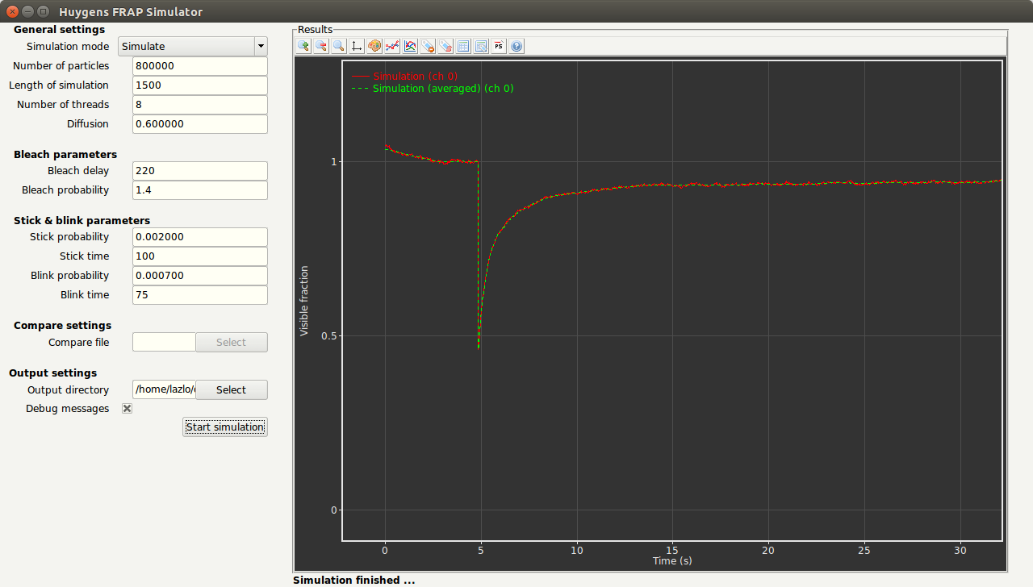
Task: Click Select button for Output directory
Action: pos(231,390)
